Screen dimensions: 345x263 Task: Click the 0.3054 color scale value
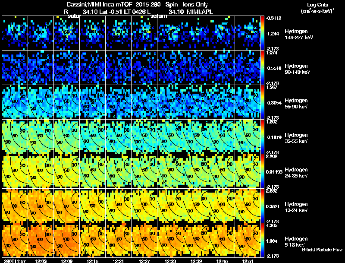pos(274,103)
